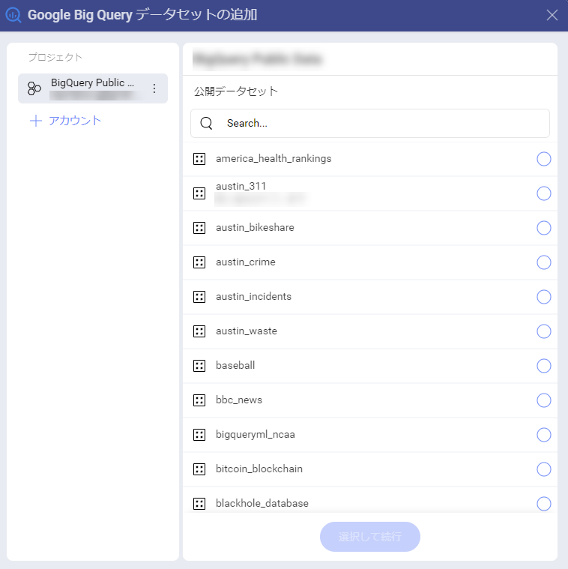Click the bitcoin_blockchain dataset name

(259, 469)
